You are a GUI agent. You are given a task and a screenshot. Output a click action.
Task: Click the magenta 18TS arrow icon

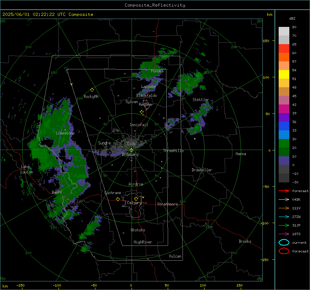(x=284, y=234)
